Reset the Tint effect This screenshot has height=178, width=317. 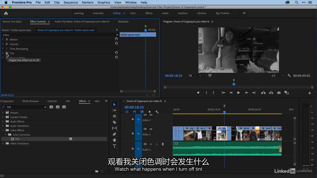point(116,53)
